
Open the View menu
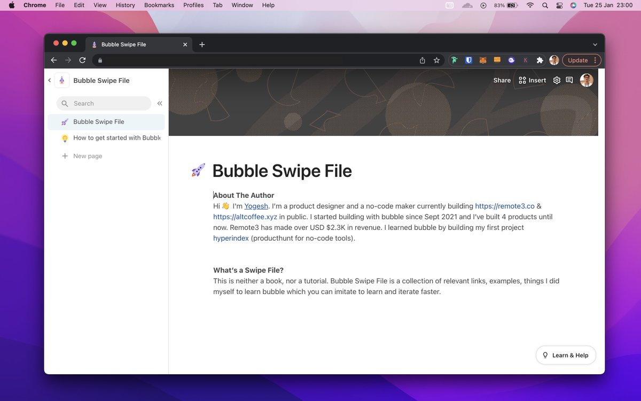click(x=100, y=5)
